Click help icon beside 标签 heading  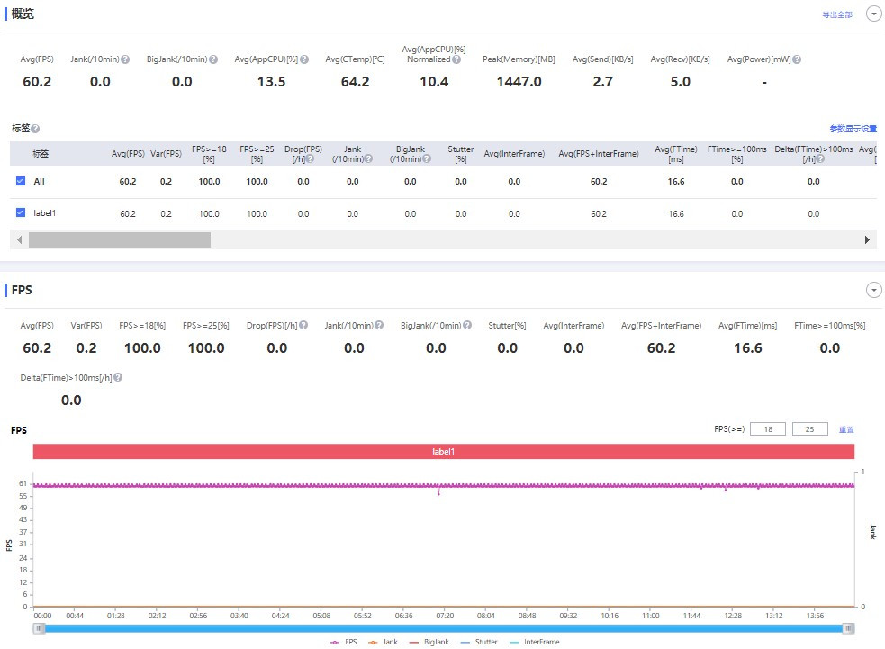(35, 129)
